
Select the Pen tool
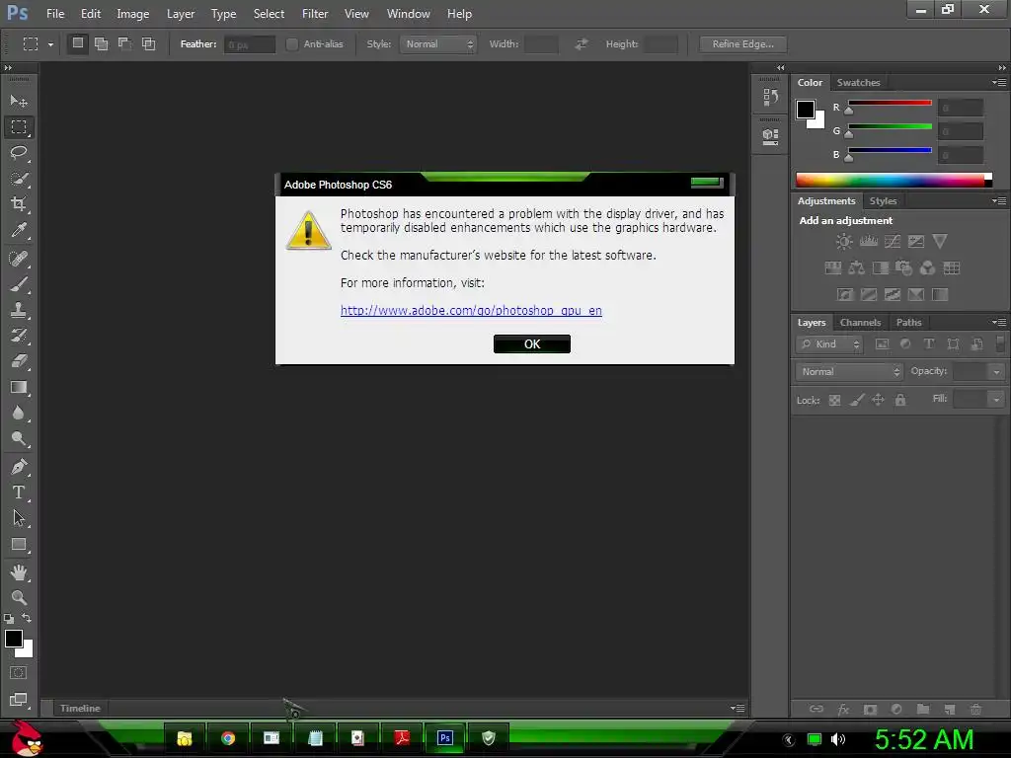pos(19,467)
